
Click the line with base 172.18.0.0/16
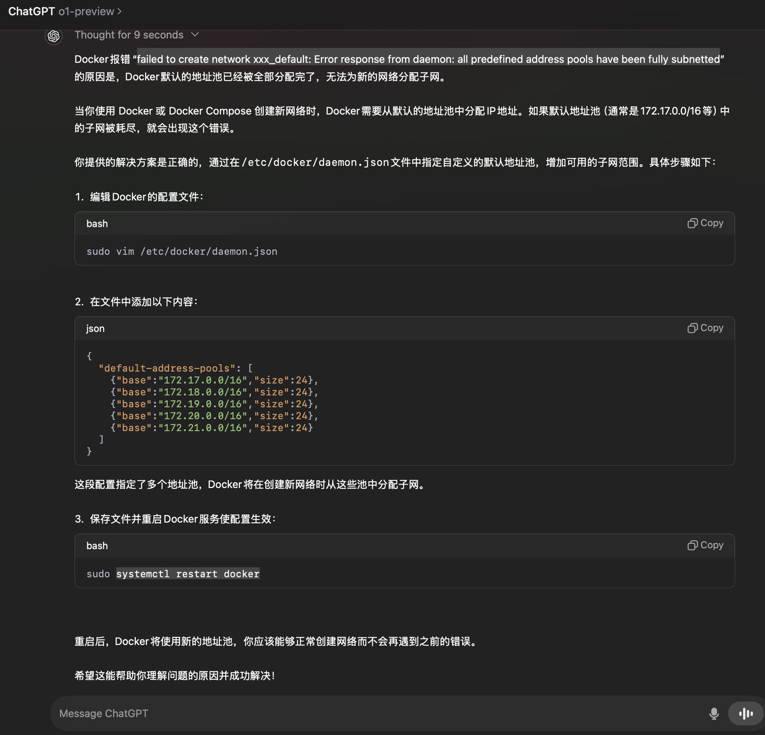(214, 392)
